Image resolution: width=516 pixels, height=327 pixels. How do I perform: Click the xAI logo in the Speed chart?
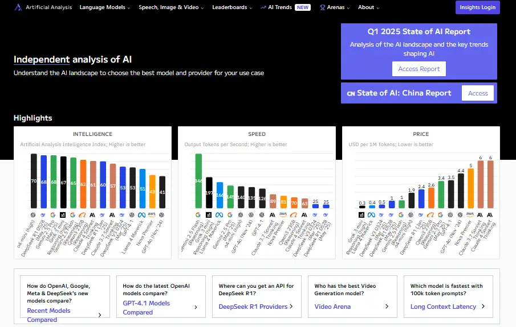point(209,215)
